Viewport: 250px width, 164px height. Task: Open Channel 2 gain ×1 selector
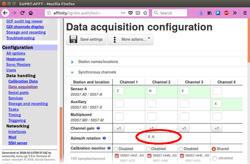[152, 128]
